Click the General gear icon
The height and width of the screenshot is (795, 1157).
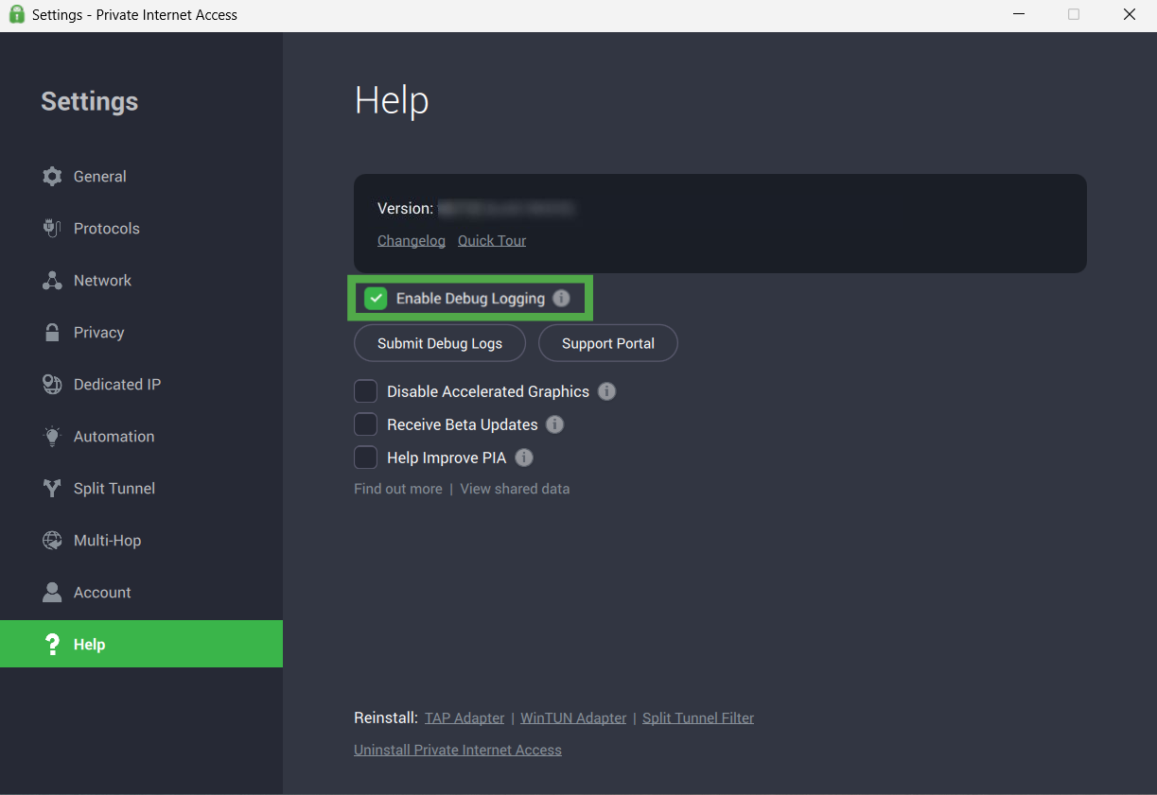(52, 177)
